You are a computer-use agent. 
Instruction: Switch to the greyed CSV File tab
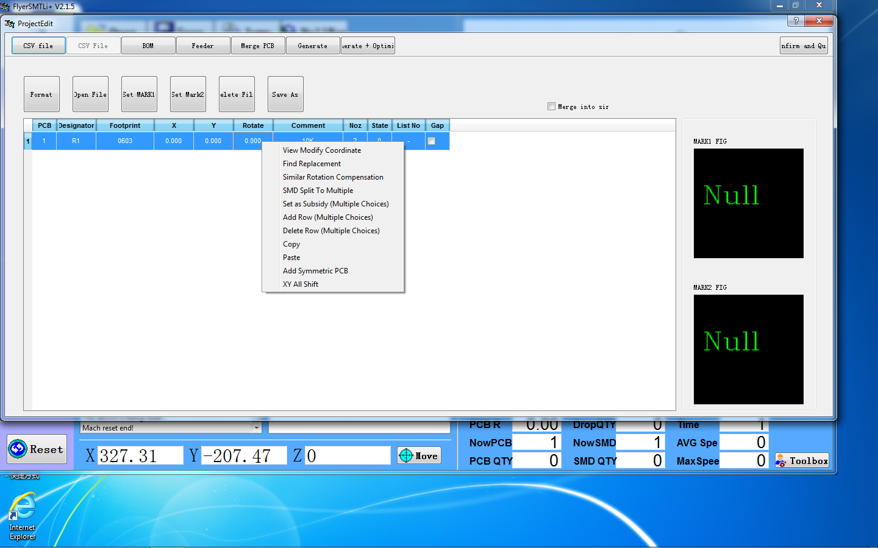click(93, 46)
